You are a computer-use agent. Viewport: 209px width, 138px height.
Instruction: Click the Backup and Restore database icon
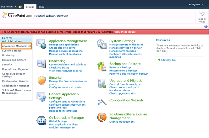tap(102, 66)
